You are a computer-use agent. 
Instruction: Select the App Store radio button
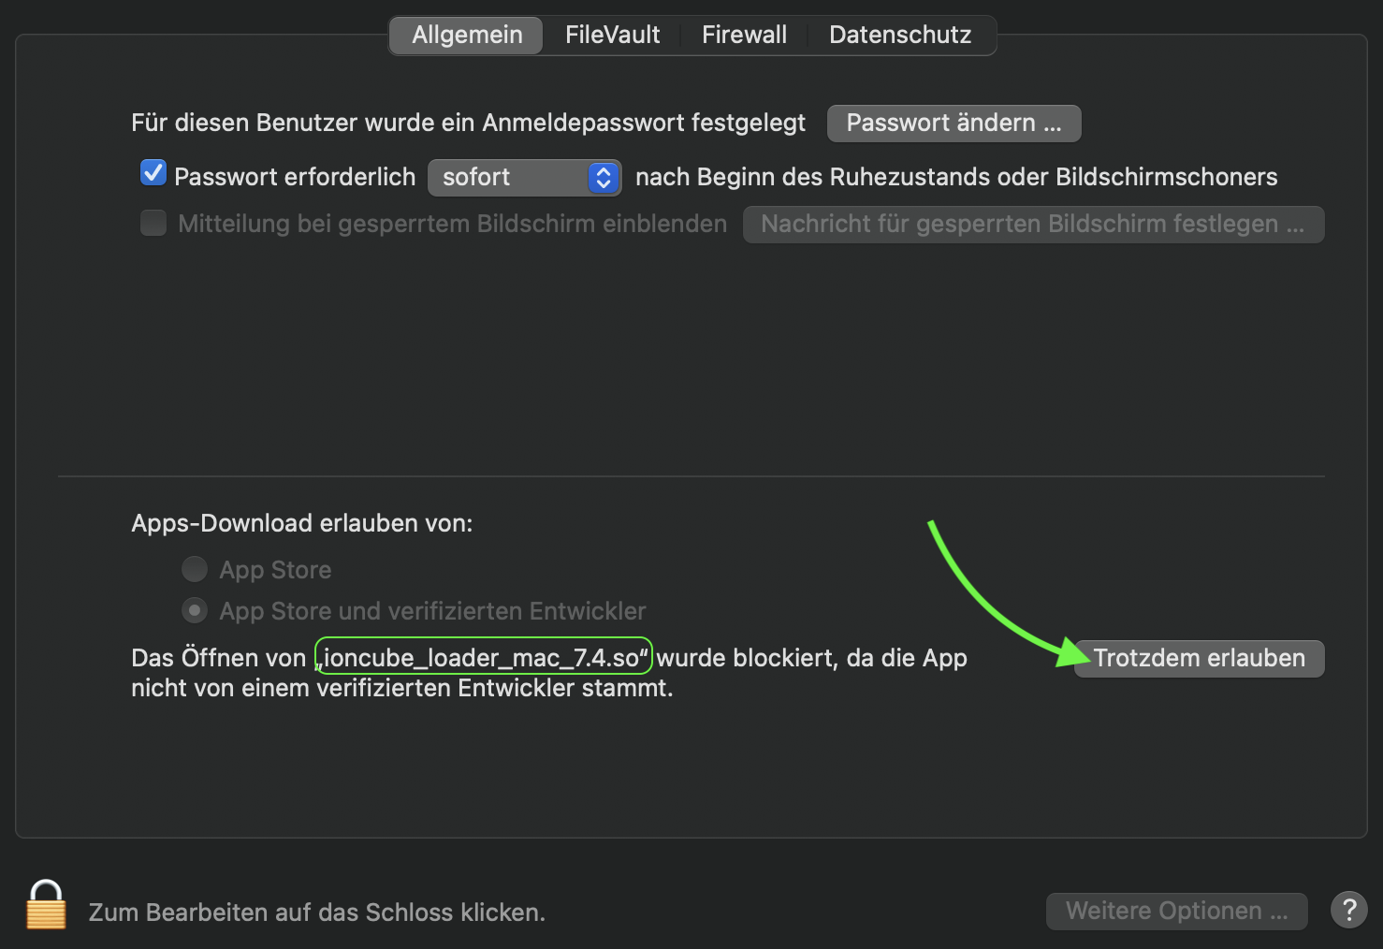[x=195, y=569]
